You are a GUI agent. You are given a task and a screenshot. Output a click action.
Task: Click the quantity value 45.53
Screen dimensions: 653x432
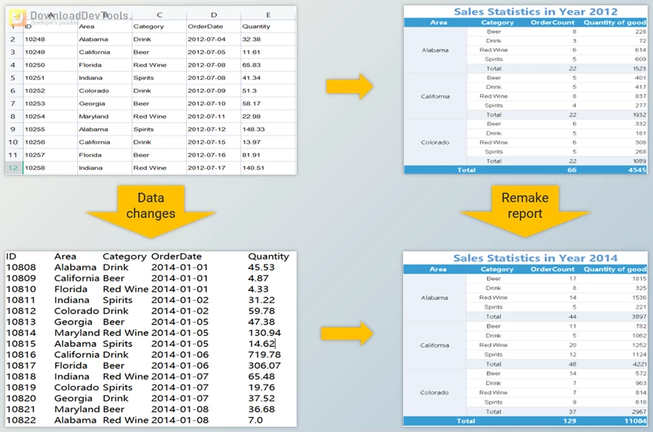[x=261, y=267]
